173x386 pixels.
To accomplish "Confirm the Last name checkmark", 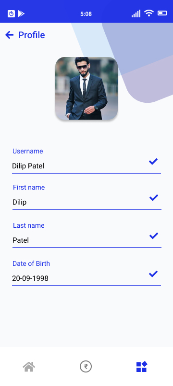I will coord(154,236).
